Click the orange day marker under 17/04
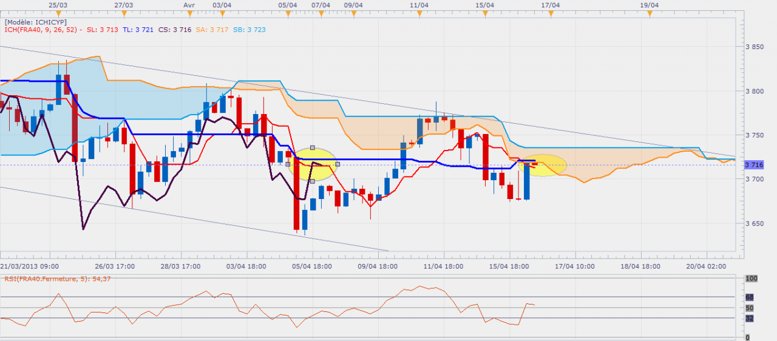The width and height of the screenshot is (777, 341). pos(550,12)
